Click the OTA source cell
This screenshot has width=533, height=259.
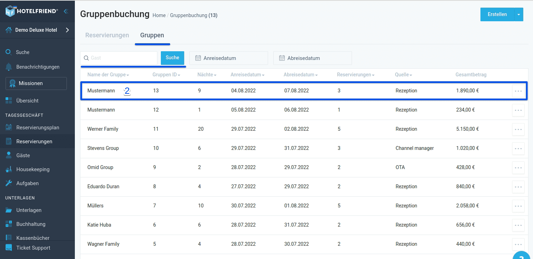[400, 167]
